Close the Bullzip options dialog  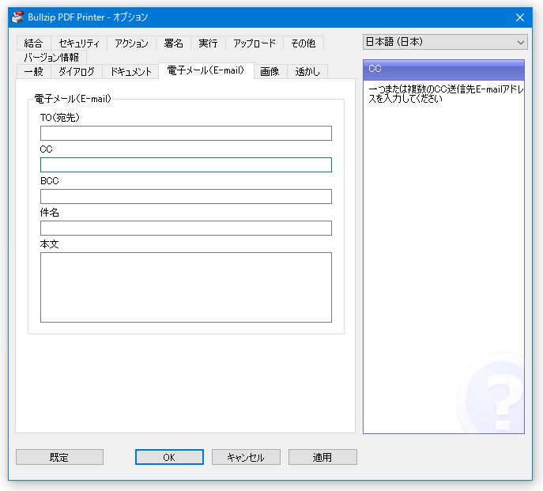coord(520,17)
